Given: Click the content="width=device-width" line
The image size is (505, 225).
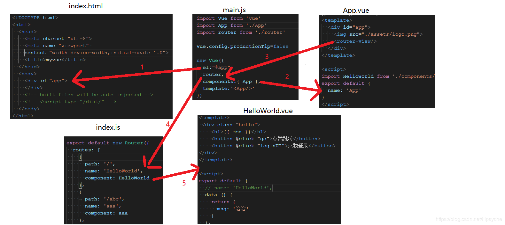Looking at the screenshot, I should [x=97, y=53].
